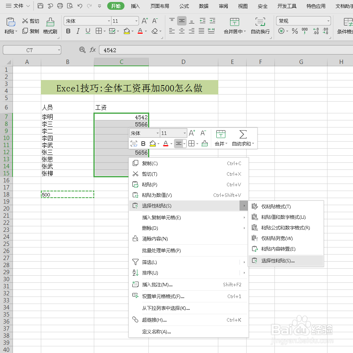This screenshot has height=353, width=353.
Task: Click the increase indent icon
Action: tap(212, 21)
